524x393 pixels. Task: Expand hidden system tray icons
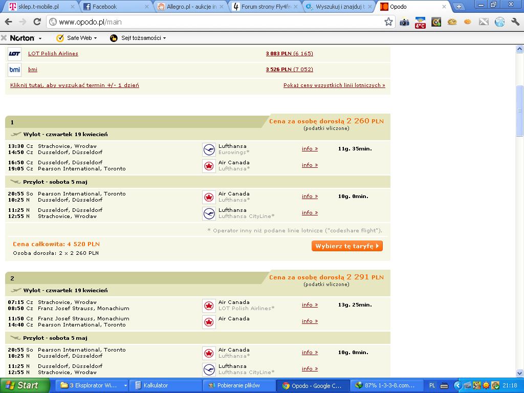point(458,386)
